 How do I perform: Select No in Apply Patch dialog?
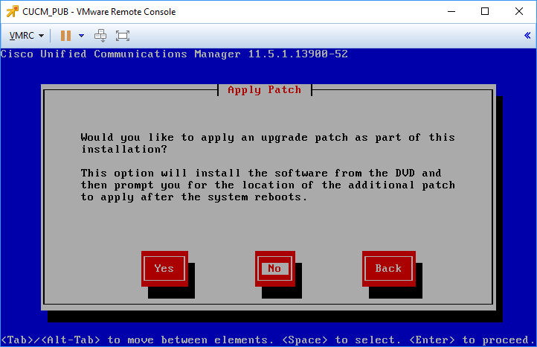point(274,269)
